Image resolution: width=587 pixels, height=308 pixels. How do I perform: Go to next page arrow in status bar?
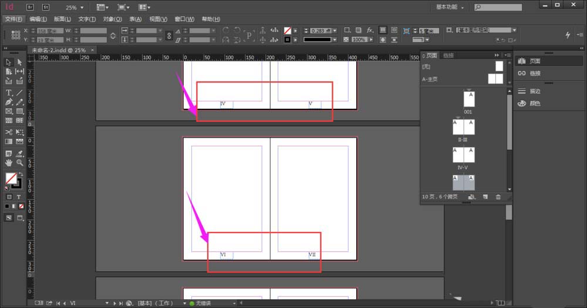[114, 303]
